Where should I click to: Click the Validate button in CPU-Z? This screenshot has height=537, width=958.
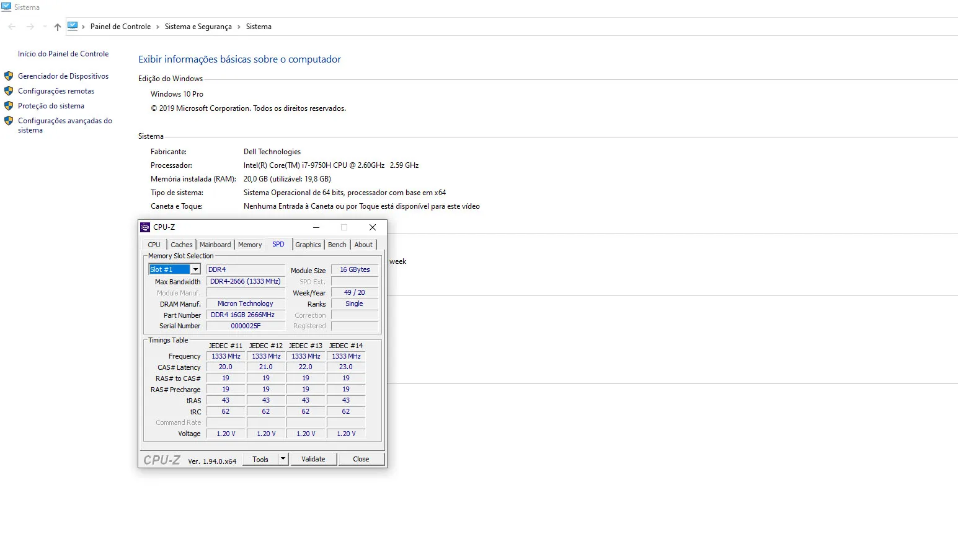[x=313, y=459]
